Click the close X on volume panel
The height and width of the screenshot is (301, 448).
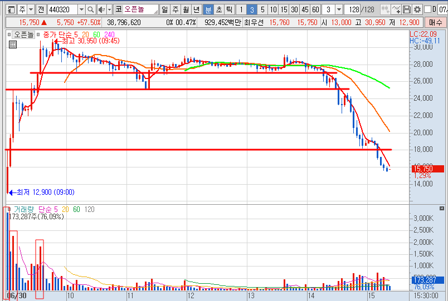click(x=442, y=209)
